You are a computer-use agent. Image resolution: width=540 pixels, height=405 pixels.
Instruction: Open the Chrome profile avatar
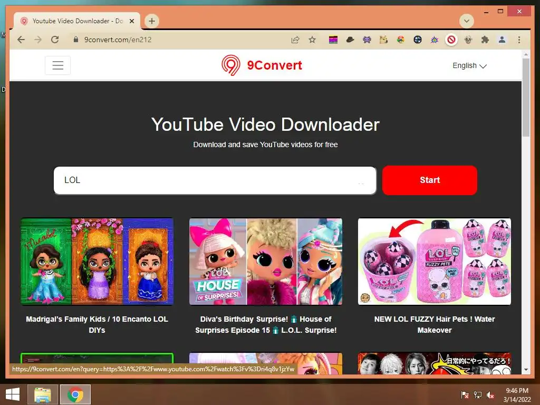pyautogui.click(x=502, y=40)
